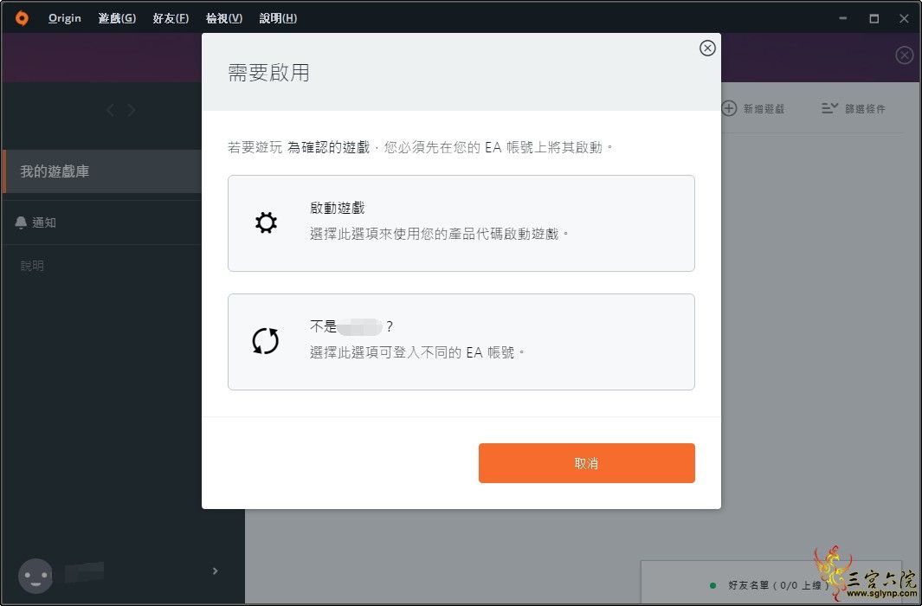Screen dimensions: 922x606
Task: Expand the user profile chevron
Action: [x=216, y=571]
